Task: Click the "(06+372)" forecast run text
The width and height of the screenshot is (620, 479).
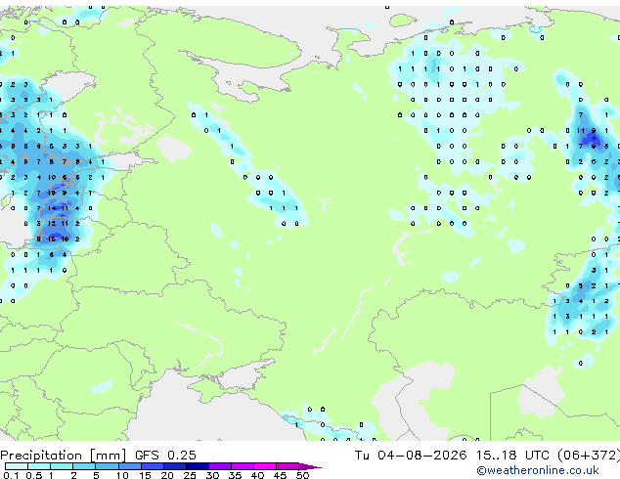Action: (589, 456)
